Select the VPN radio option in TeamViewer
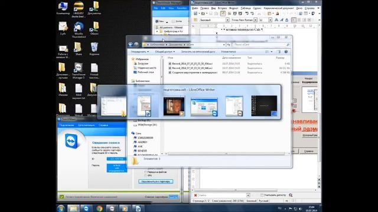Image resolution: width=378 pixels, height=212 pixels. (145, 175)
